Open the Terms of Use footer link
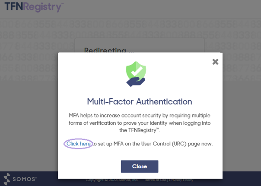Image resolution: width=261 pixels, height=186 pixels. [x=155, y=180]
